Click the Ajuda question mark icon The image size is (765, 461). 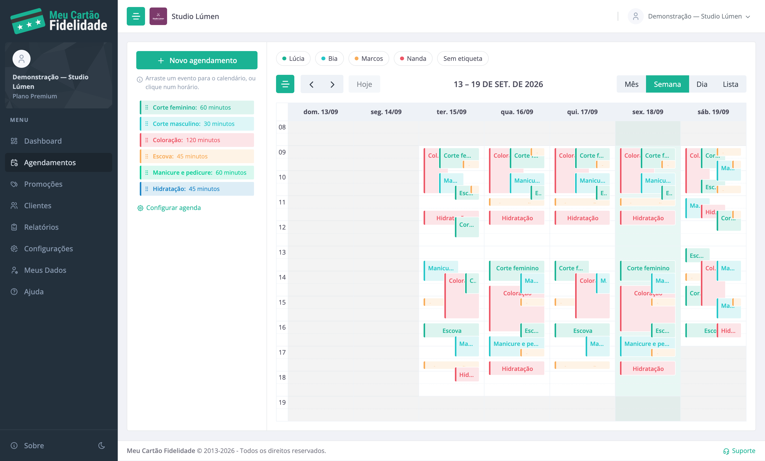14,291
